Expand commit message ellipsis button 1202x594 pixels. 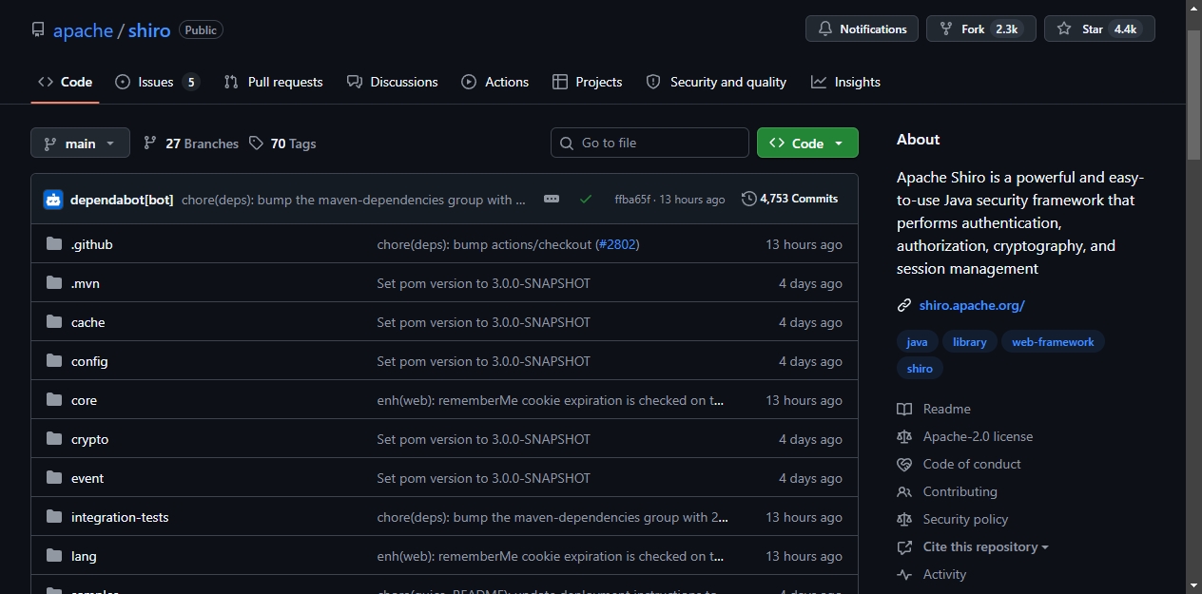(x=552, y=199)
